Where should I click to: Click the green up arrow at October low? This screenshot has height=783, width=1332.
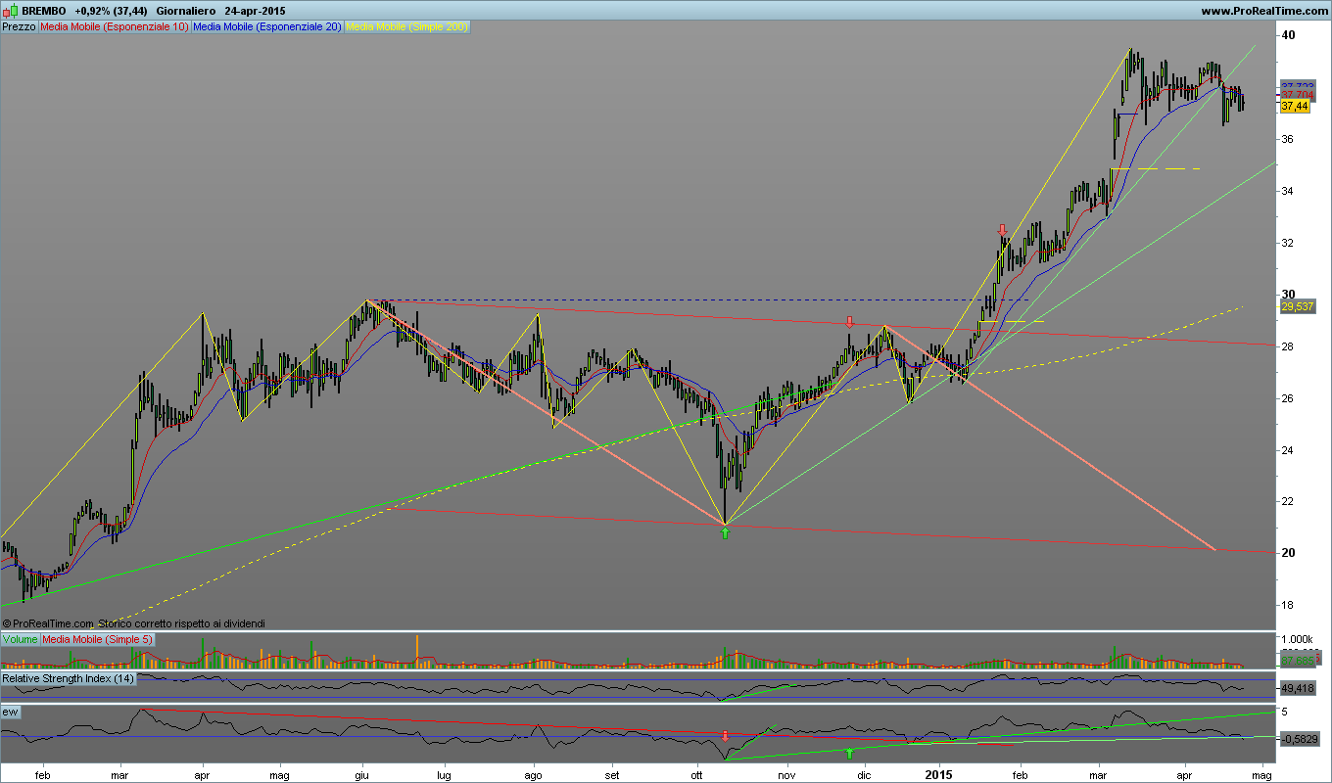point(725,533)
